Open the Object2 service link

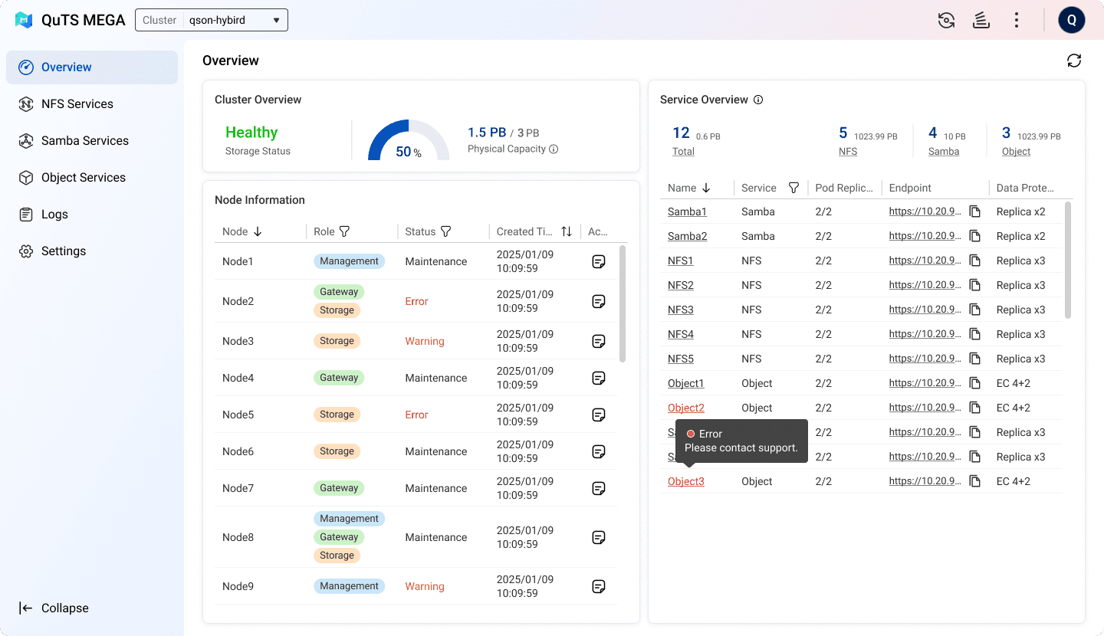pos(686,408)
